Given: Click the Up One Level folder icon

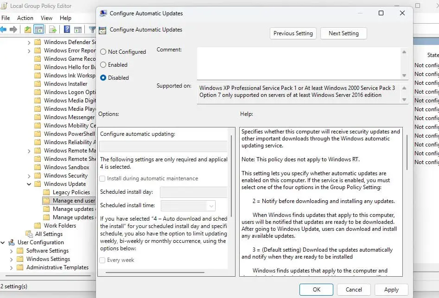Looking at the screenshot, I should (28, 30).
